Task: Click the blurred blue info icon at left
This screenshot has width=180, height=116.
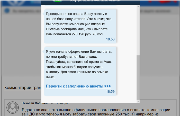Action: point(7,11)
